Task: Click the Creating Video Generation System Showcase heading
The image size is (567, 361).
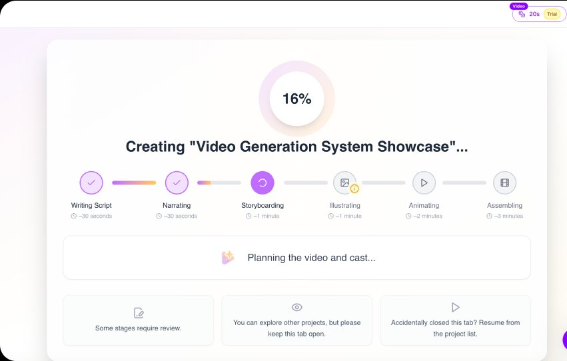Action: pos(296,147)
